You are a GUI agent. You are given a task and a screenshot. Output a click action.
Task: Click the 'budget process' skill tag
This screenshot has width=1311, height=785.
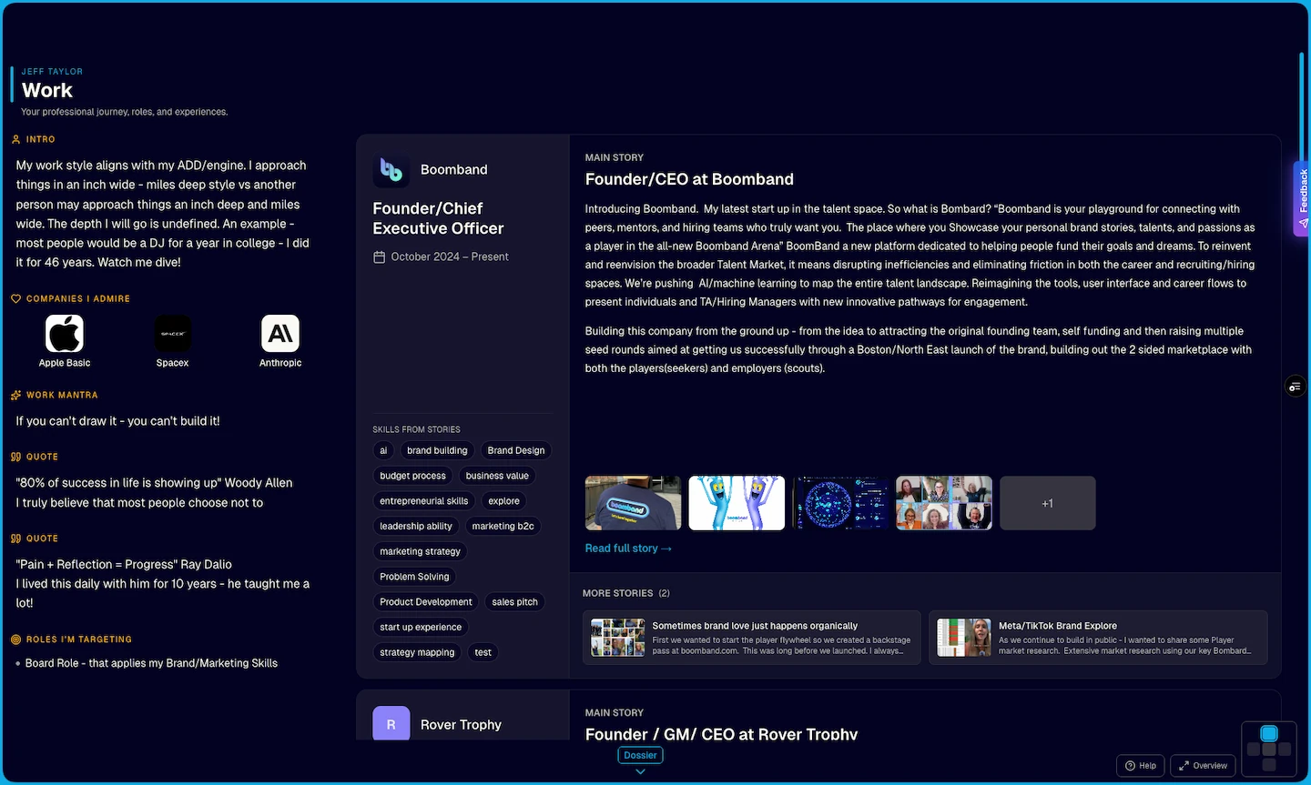coord(413,476)
